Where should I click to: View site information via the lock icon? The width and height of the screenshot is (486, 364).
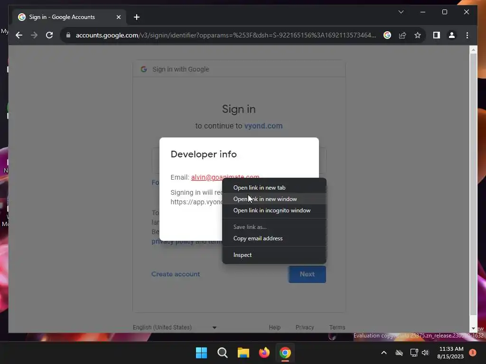click(68, 35)
